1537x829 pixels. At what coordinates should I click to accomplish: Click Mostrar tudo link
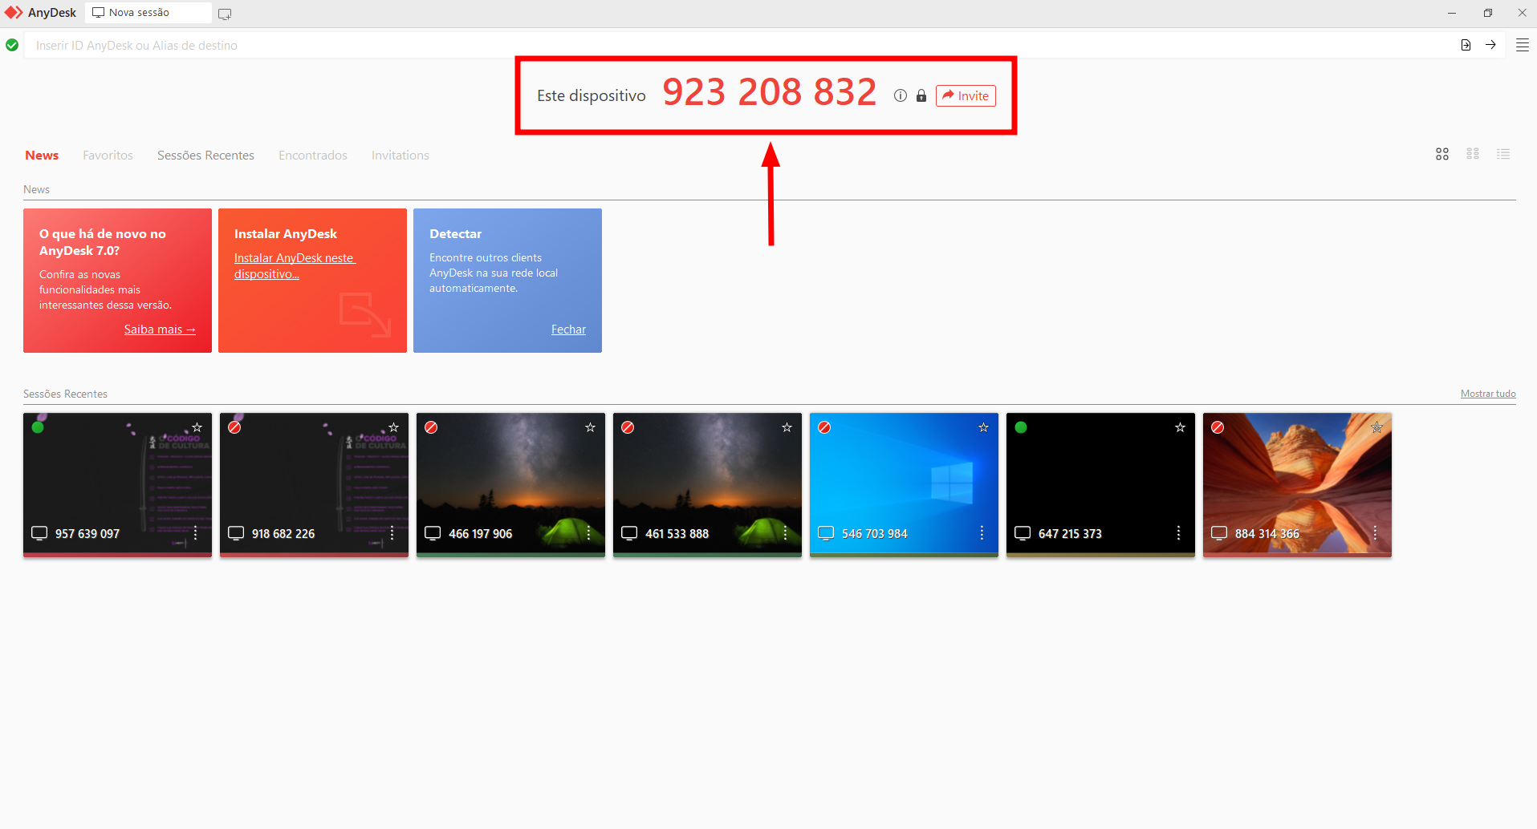coord(1488,394)
